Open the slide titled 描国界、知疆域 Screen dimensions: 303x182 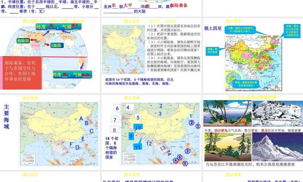click(151, 56)
